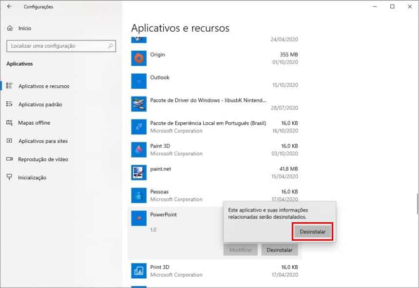Select the Print 3D entry name
Viewport: 419px width, 288px height.
[159, 267]
